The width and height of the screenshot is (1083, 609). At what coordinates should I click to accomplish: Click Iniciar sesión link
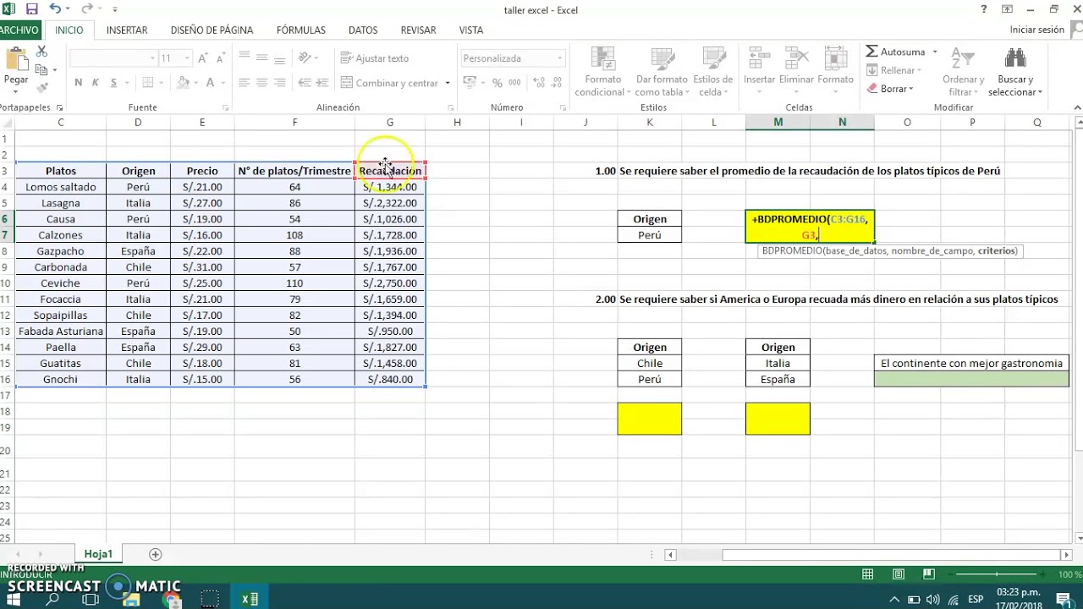tap(1036, 30)
